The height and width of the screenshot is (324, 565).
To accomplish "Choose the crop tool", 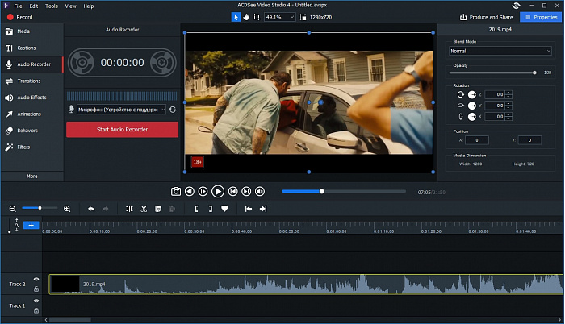I will click(257, 17).
